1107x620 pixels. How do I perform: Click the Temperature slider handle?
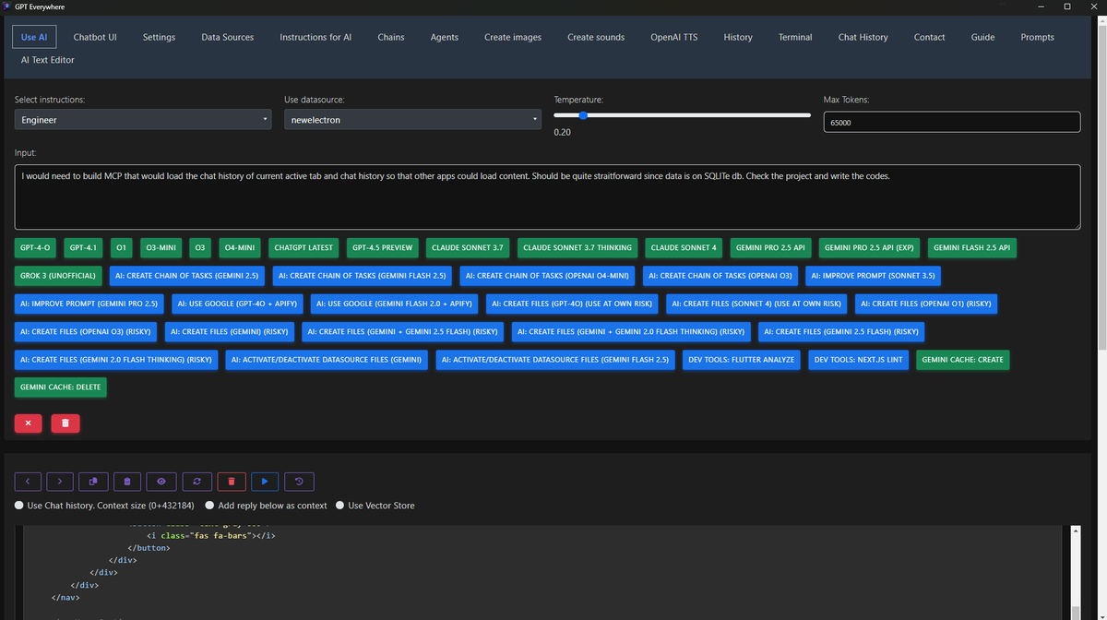pyautogui.click(x=583, y=115)
